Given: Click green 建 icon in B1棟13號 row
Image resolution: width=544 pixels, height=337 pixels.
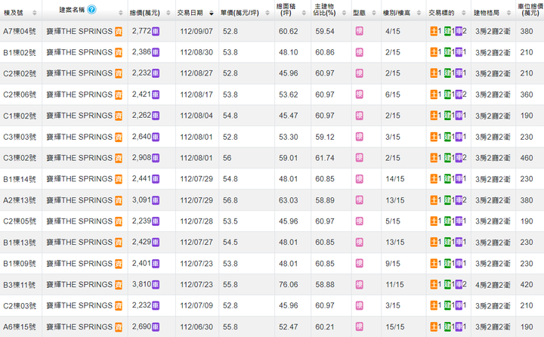Looking at the screenshot, I should click(x=447, y=242).
